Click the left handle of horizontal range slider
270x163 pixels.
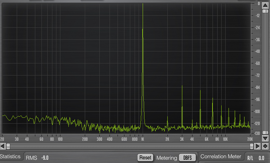pyautogui.click(x=8, y=146)
